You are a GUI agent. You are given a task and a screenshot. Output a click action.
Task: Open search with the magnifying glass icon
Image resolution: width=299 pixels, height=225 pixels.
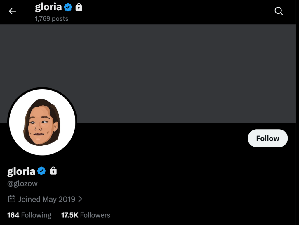(279, 11)
